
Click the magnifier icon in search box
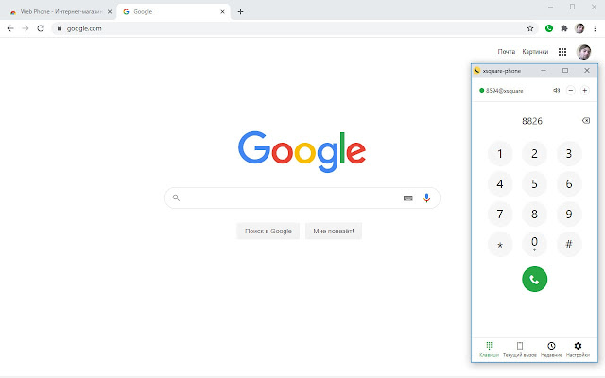(x=176, y=198)
